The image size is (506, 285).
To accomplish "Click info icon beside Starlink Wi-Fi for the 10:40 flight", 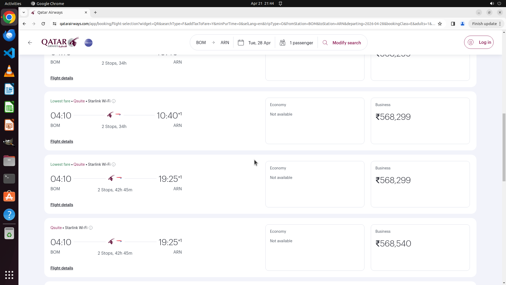I will [x=114, y=101].
